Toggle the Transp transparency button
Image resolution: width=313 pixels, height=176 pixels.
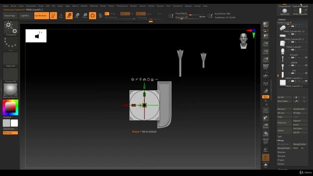tap(266, 150)
